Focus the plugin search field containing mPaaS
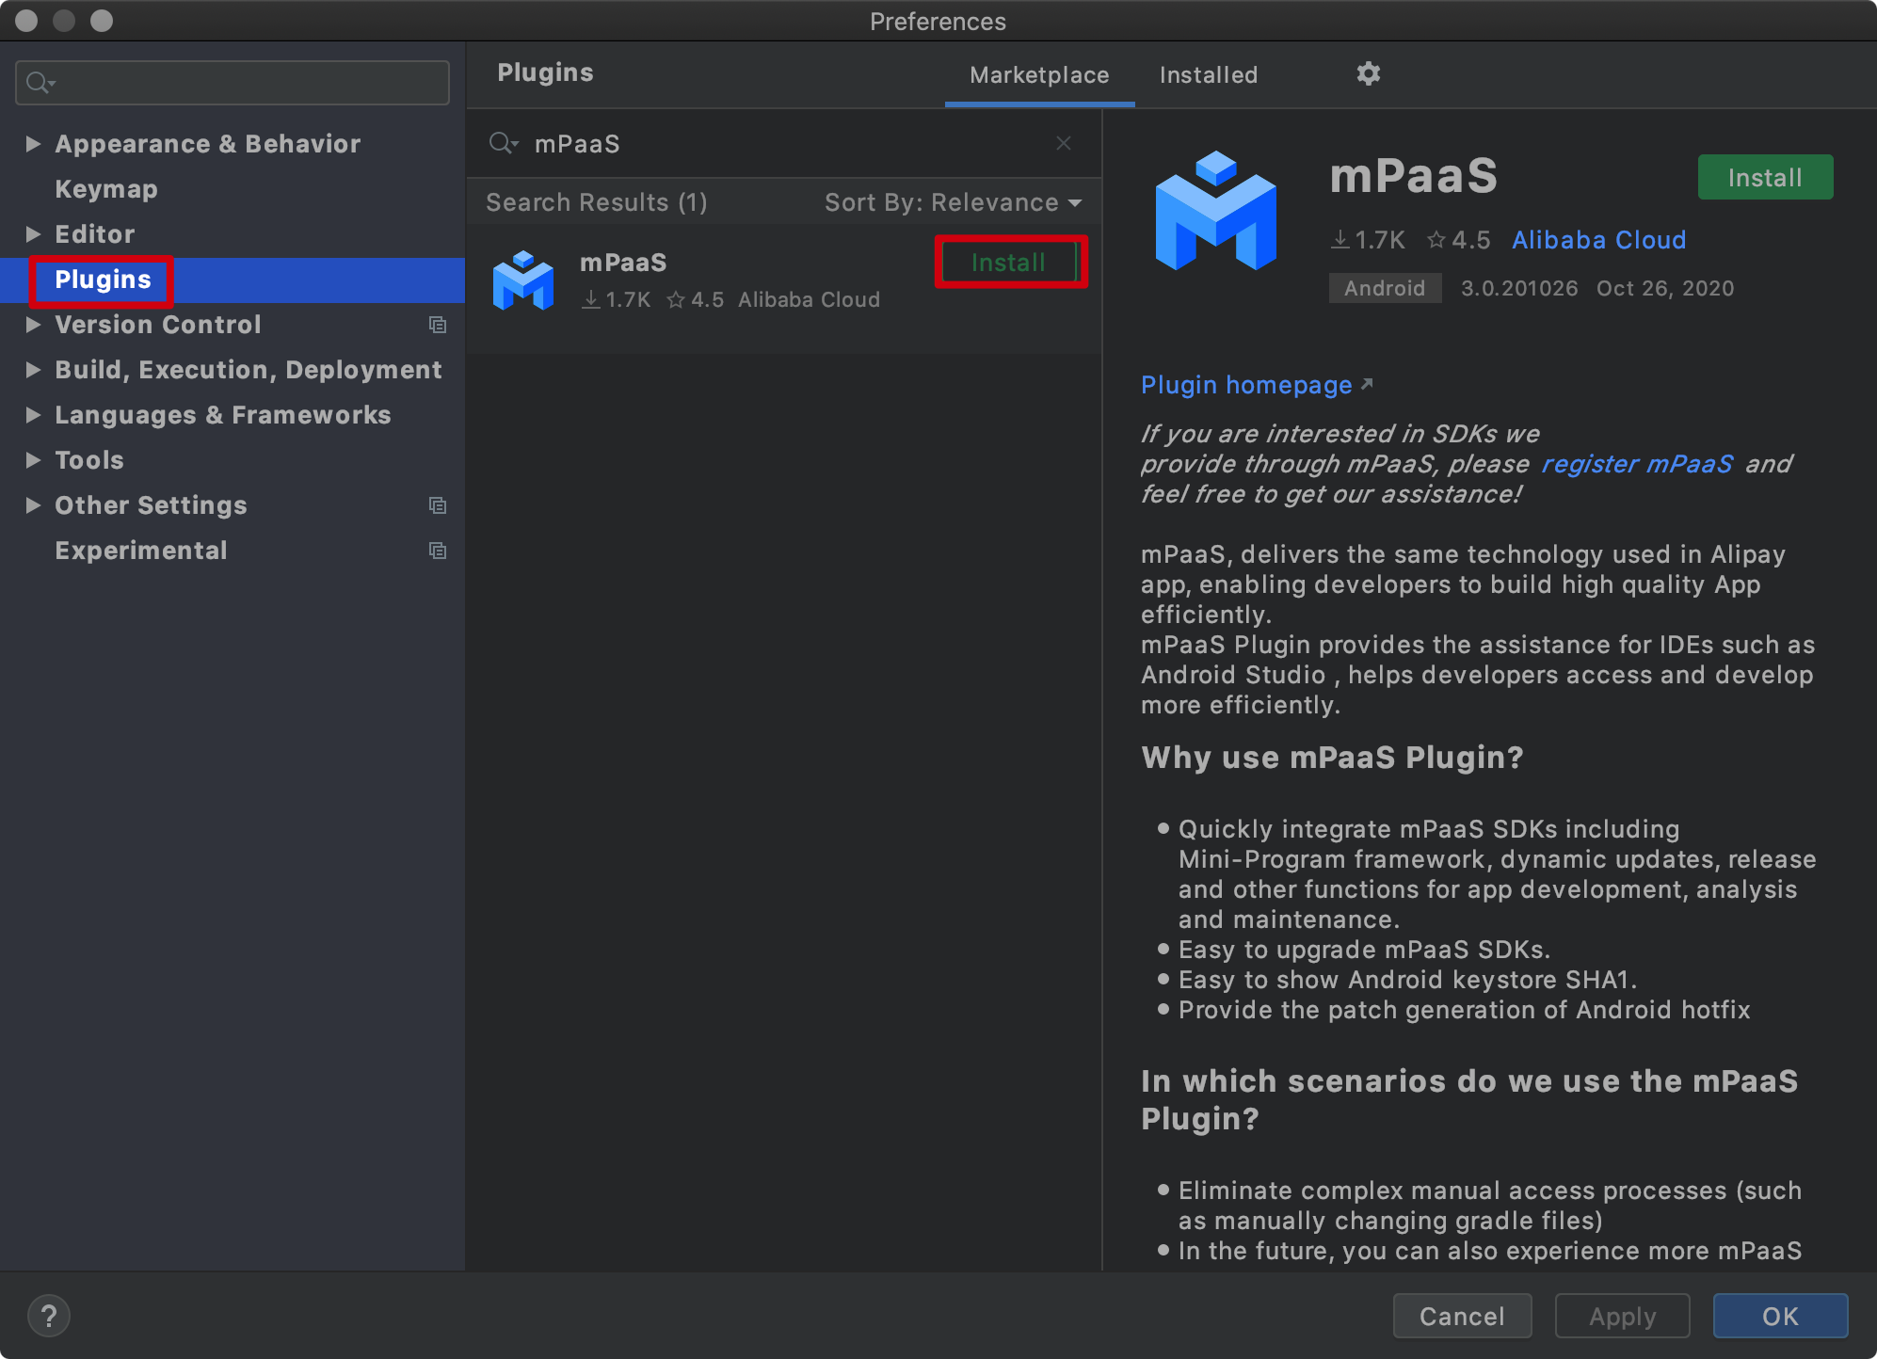 (783, 143)
